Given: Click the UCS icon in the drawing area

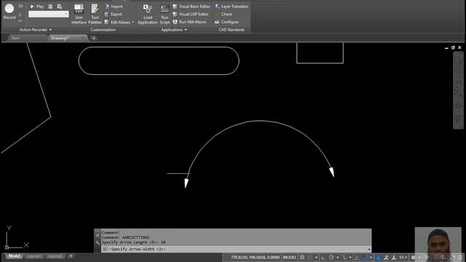Looking at the screenshot, I should pyautogui.click(x=16, y=237).
